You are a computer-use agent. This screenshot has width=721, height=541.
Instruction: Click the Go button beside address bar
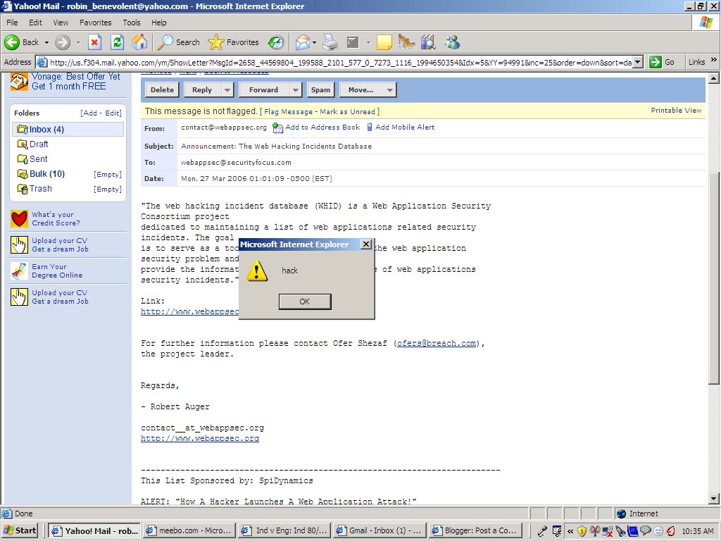663,62
